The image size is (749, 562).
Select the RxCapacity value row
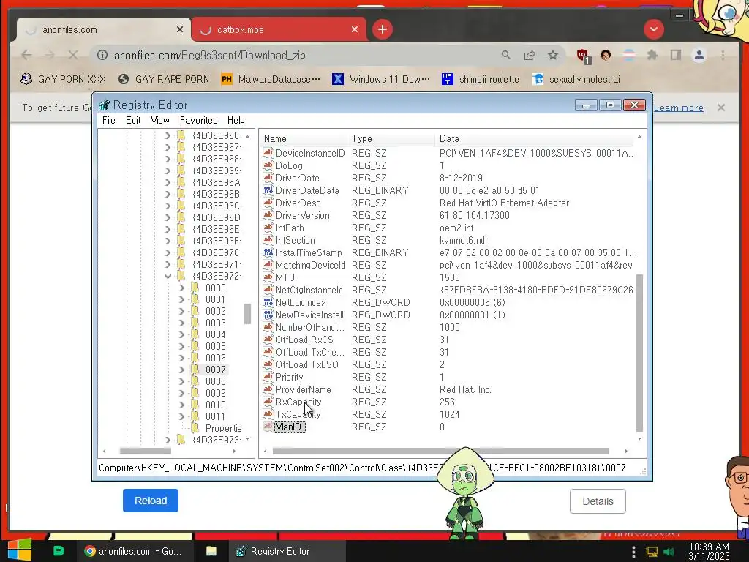(x=448, y=402)
